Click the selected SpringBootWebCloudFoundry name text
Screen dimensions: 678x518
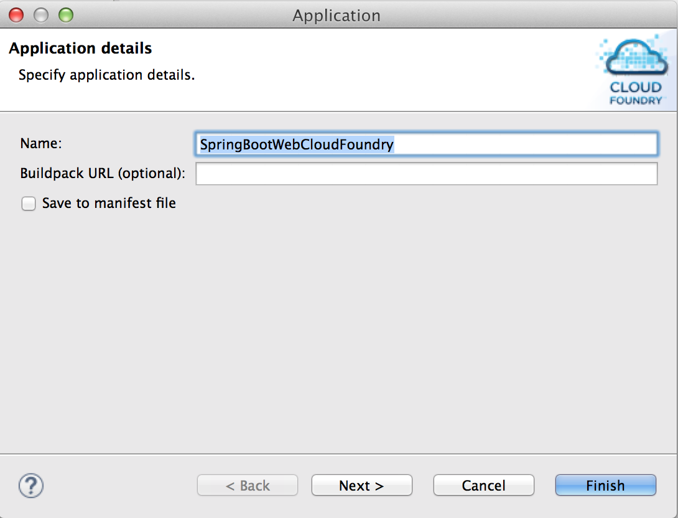click(297, 144)
